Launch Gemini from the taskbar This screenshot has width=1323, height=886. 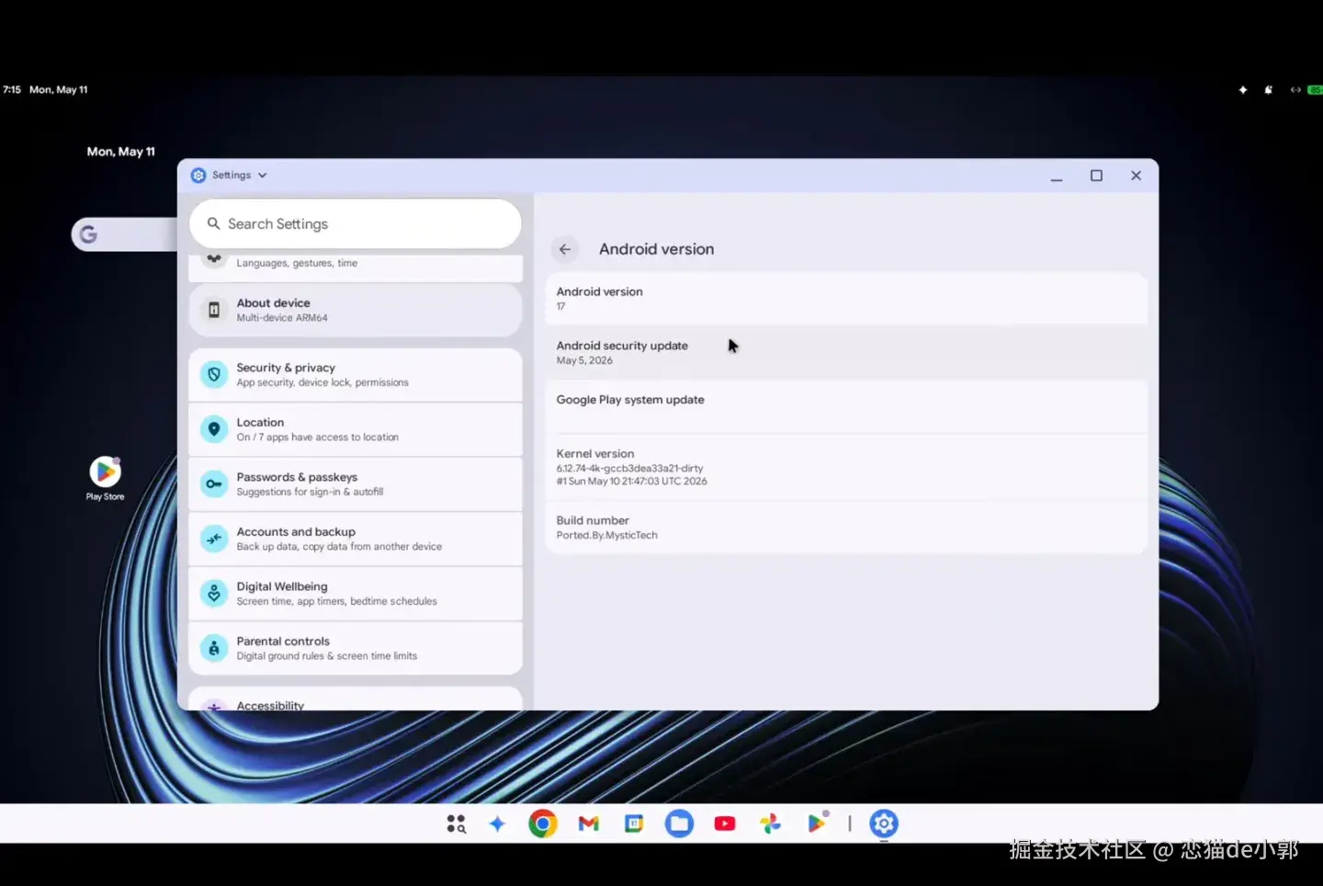tap(497, 824)
